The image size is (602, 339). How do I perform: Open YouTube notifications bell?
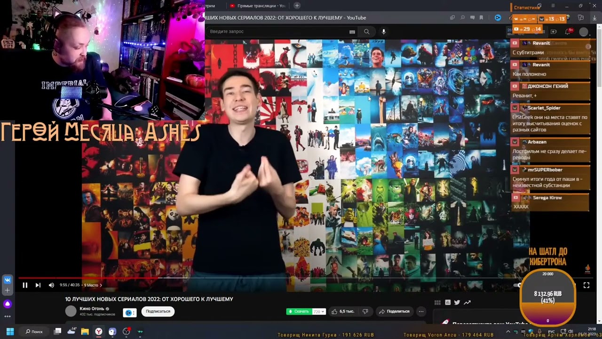[568, 32]
